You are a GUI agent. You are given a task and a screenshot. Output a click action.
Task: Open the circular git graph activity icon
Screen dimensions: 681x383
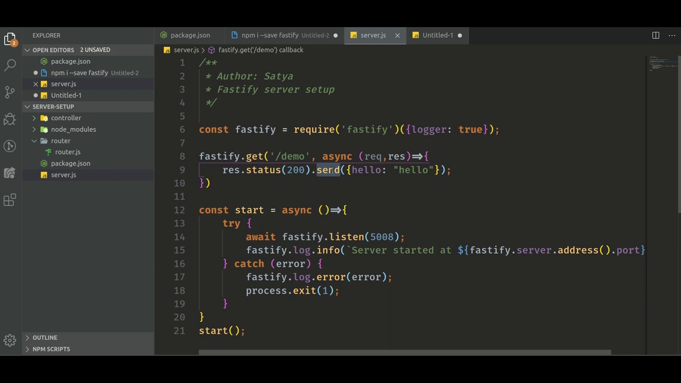(x=10, y=146)
